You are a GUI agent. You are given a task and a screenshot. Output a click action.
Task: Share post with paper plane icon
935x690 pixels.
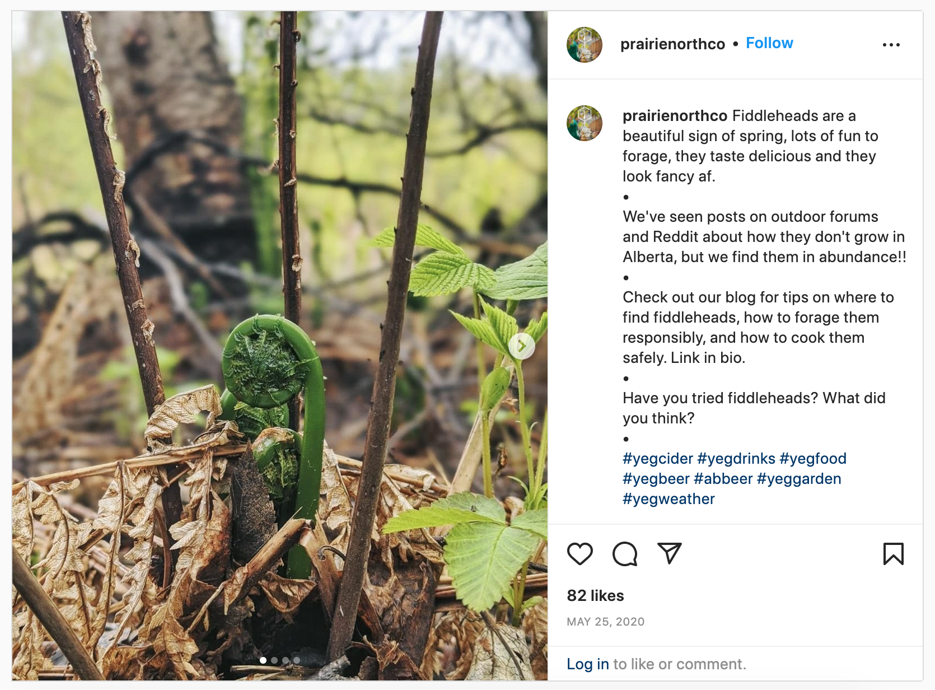coord(669,553)
